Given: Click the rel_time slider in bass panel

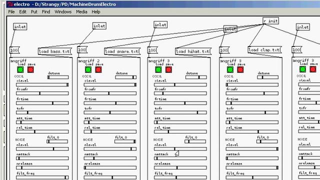Looking at the screenshot, I should point(42,131).
